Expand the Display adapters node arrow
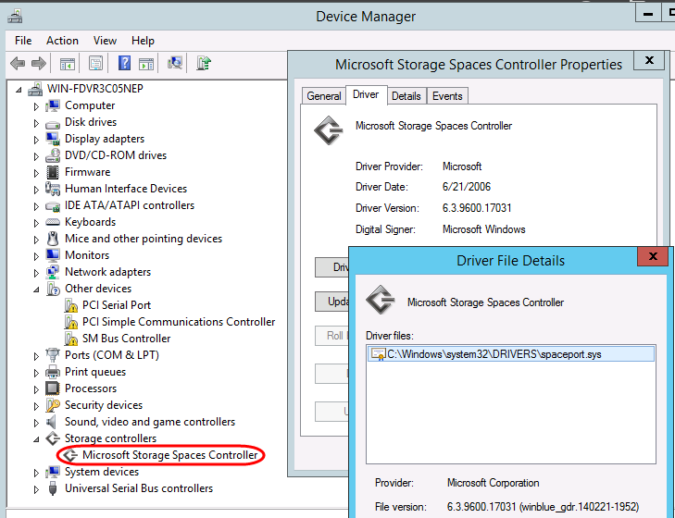The width and height of the screenshot is (675, 518). [36, 140]
